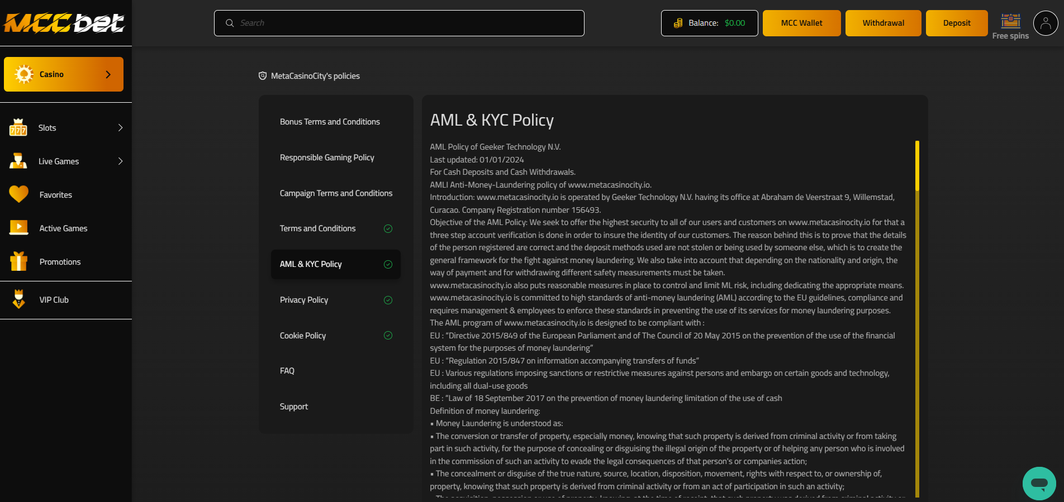This screenshot has height=502, width=1064.
Task: Click the Cookie Policy checkmark indicator
Action: click(x=388, y=336)
